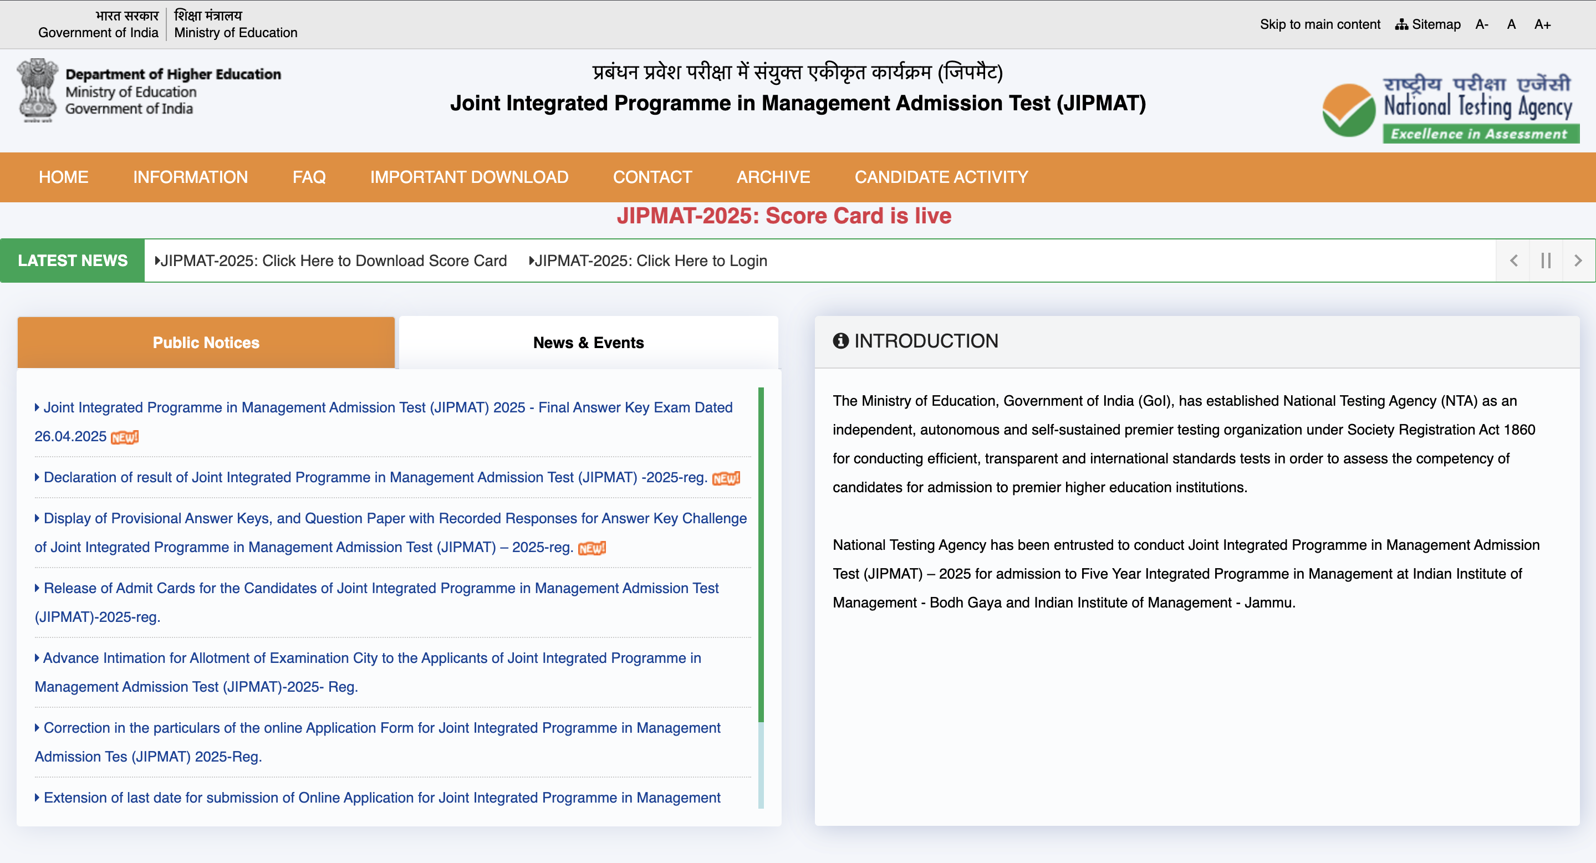Open Extension of last date notice
The height and width of the screenshot is (863, 1596).
click(x=378, y=798)
